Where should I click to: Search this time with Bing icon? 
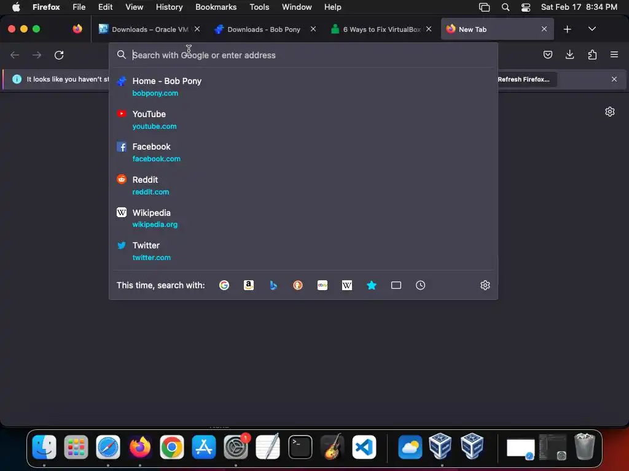273,285
